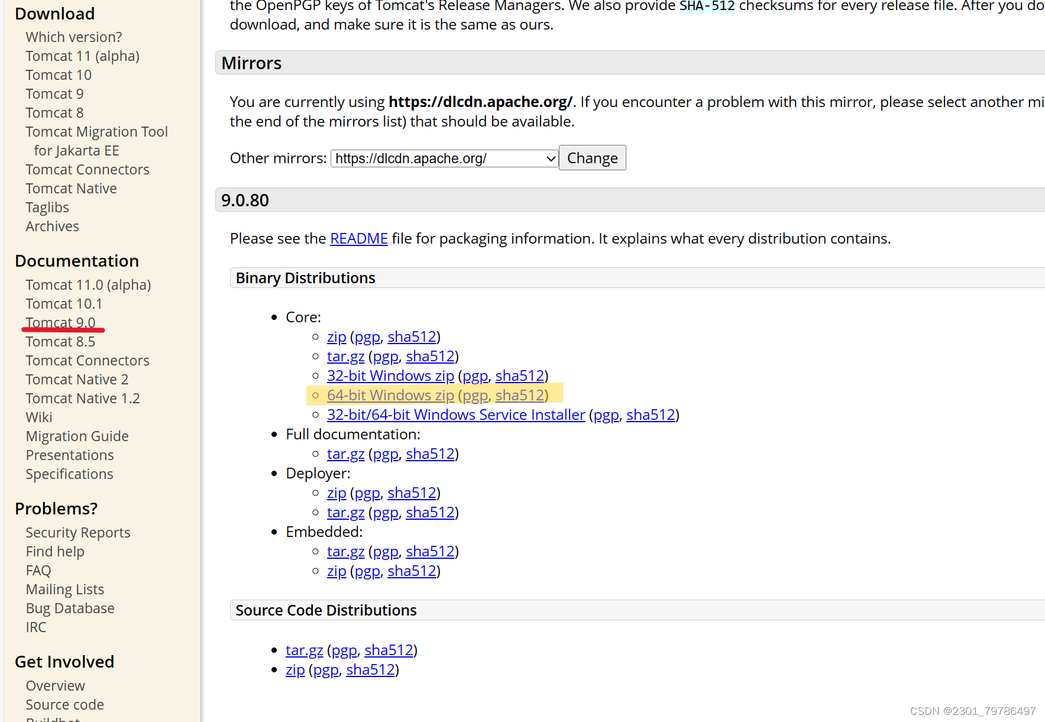Viewport: 1045px width, 722px height.
Task: Open the Migration Guide
Action: tap(77, 436)
